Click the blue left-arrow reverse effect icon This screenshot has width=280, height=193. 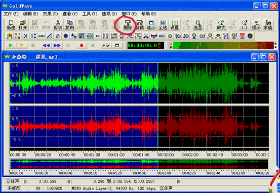click(98, 36)
